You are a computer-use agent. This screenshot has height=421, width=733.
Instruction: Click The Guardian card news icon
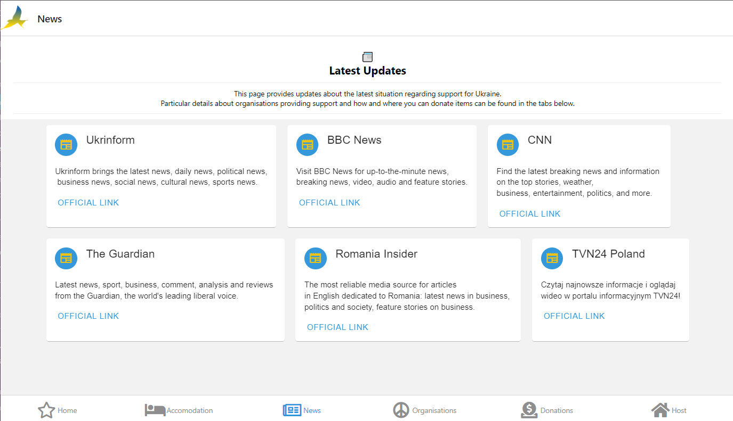[66, 258]
